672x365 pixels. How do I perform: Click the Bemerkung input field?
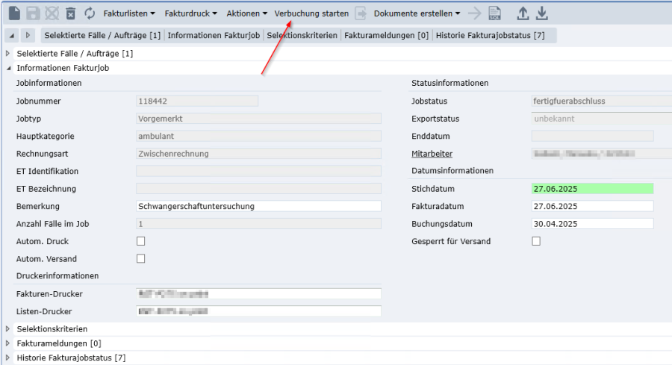[258, 206]
